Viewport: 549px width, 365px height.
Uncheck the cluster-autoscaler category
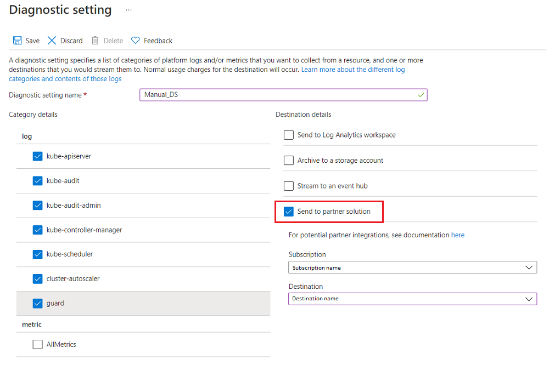click(x=38, y=279)
